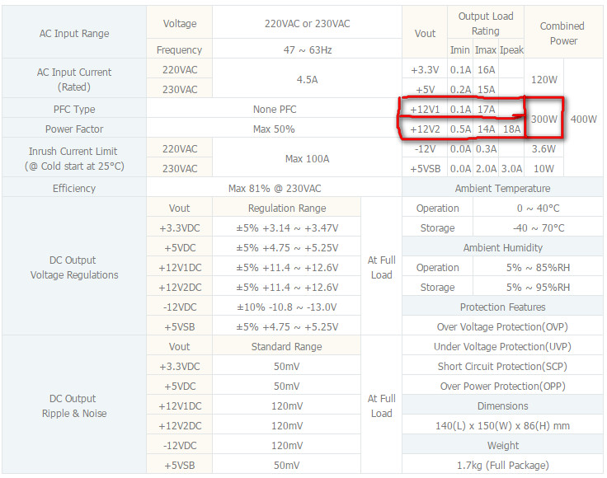Click the '120mV' value for -12VDC ripple
The width and height of the screenshot is (607, 478).
287,445
